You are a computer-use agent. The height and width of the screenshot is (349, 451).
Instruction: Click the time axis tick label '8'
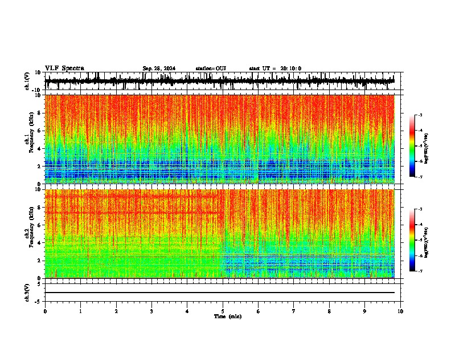(x=329, y=311)
